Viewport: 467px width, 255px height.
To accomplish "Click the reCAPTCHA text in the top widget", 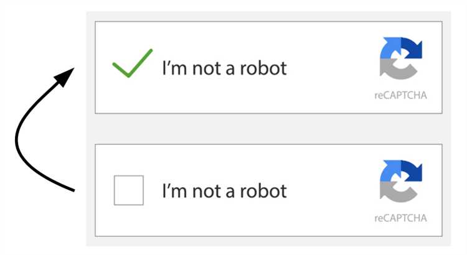I will click(400, 95).
